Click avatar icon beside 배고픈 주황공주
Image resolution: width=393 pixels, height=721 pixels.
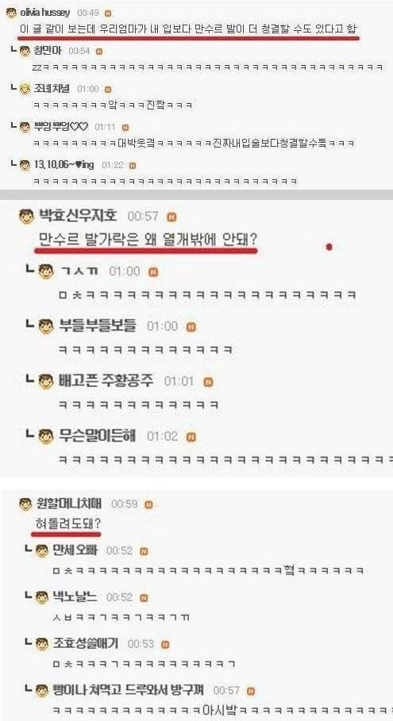click(46, 382)
